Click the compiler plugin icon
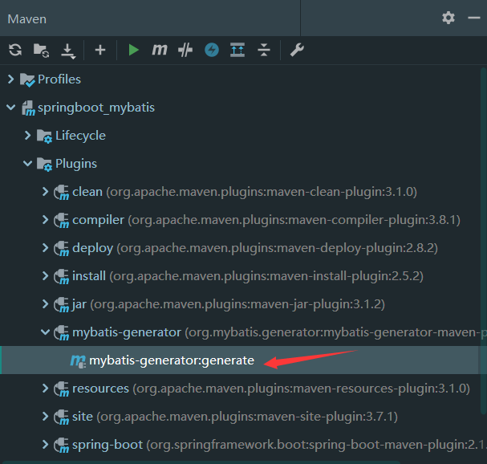 [61, 221]
